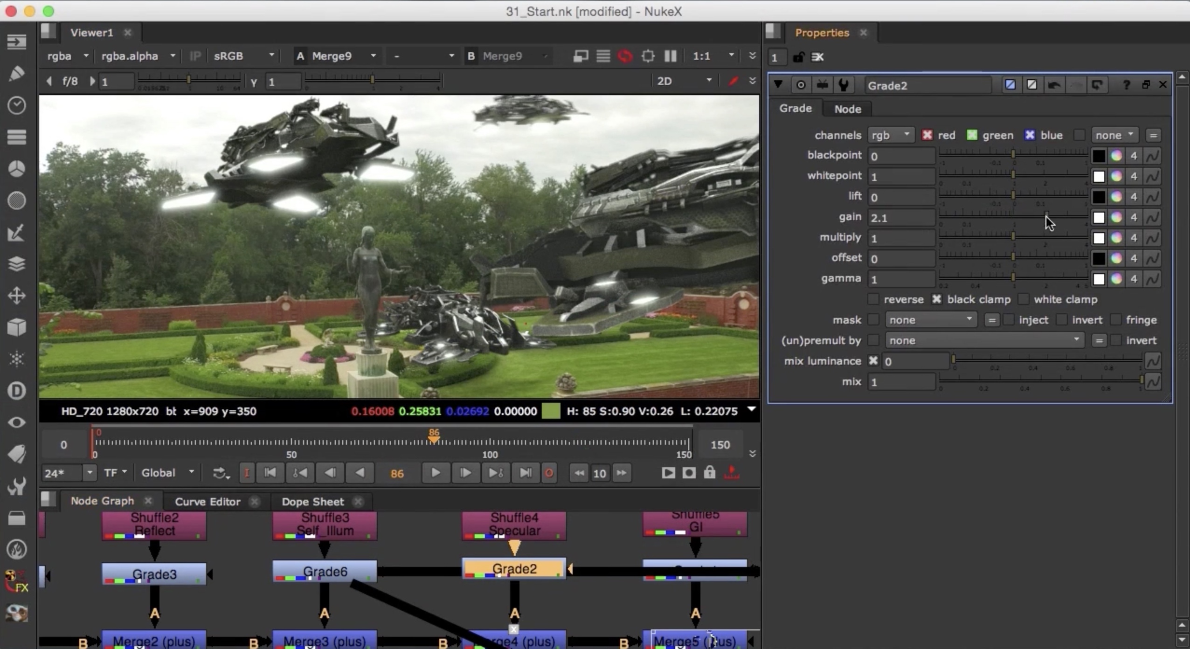Click the Draw tools icon in left toolbar
Screen dimensions: 1190x649
17,74
